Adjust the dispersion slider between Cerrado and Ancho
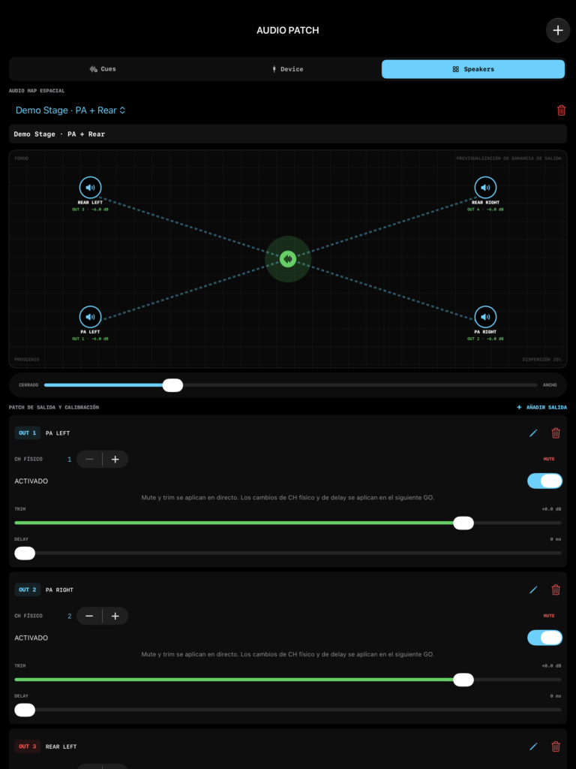The width and height of the screenshot is (576, 769). click(290, 385)
